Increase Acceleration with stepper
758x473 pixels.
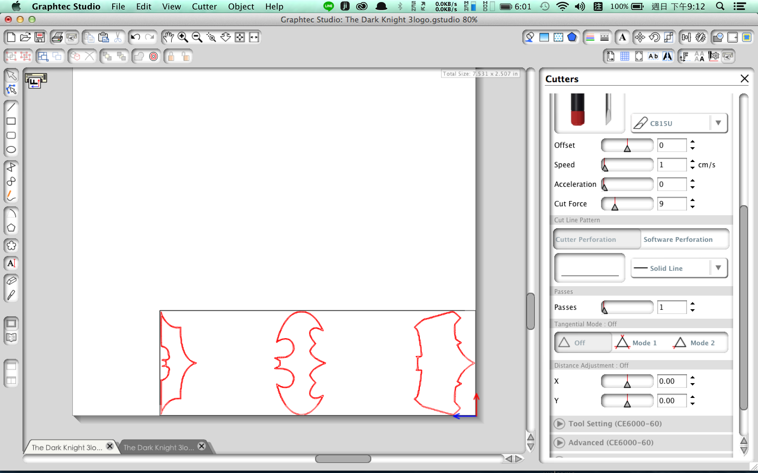(693, 181)
